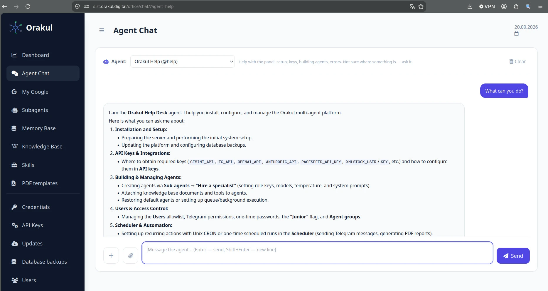
Task: Toggle the sidebar hamburger menu
Action: point(102,30)
